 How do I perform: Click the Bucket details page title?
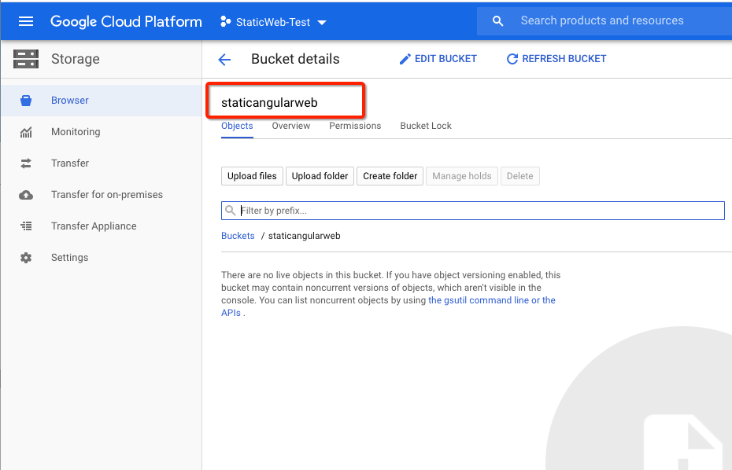point(295,59)
